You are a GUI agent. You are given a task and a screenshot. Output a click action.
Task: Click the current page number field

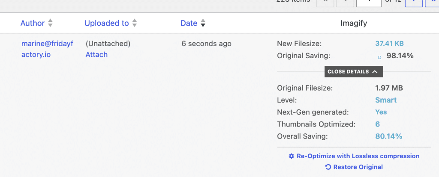coord(369,3)
